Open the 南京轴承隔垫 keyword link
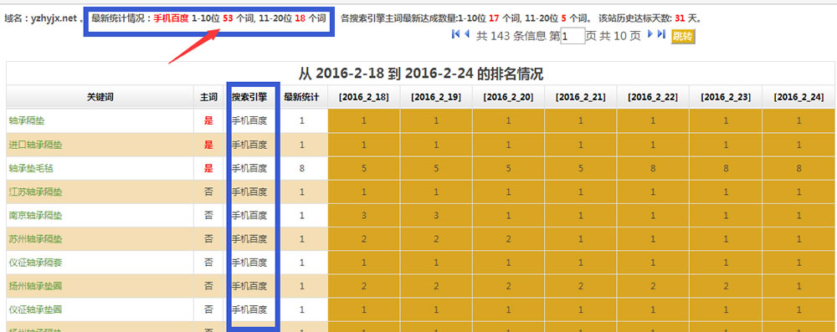Image resolution: width=837 pixels, height=332 pixels. 35,216
